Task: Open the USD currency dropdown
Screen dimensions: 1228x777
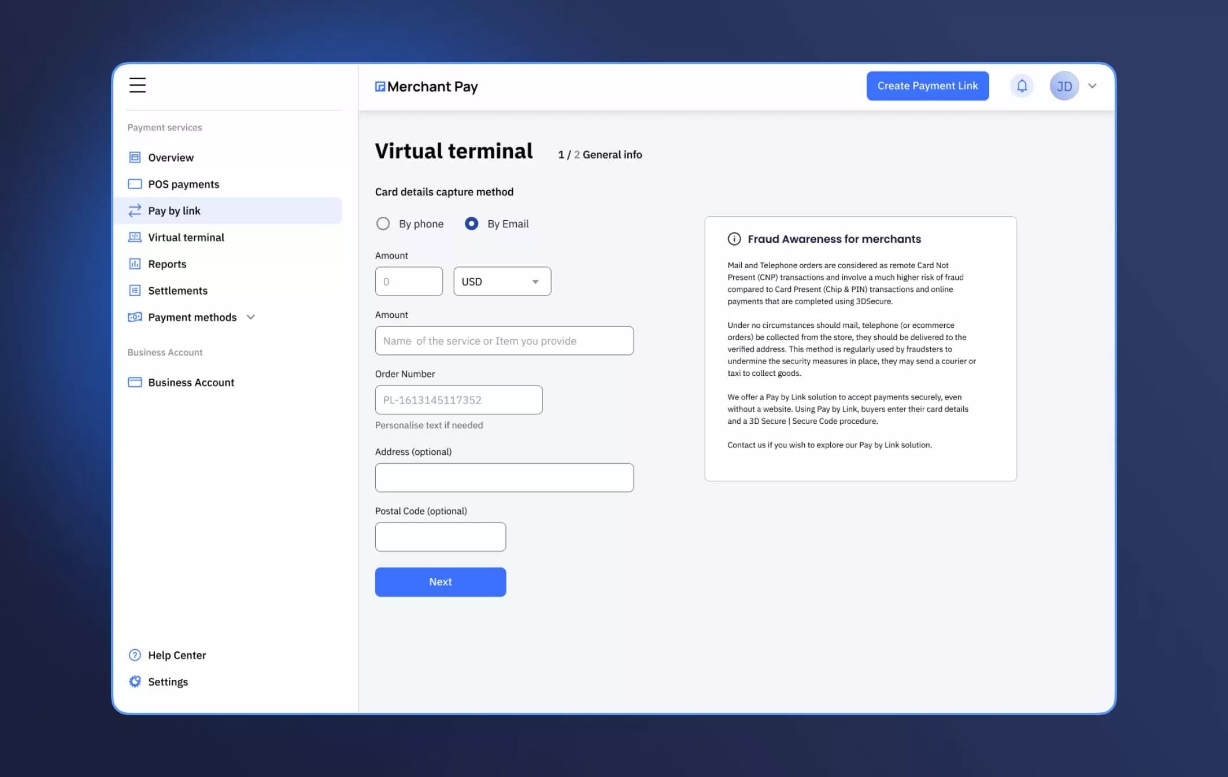Action: (502, 282)
